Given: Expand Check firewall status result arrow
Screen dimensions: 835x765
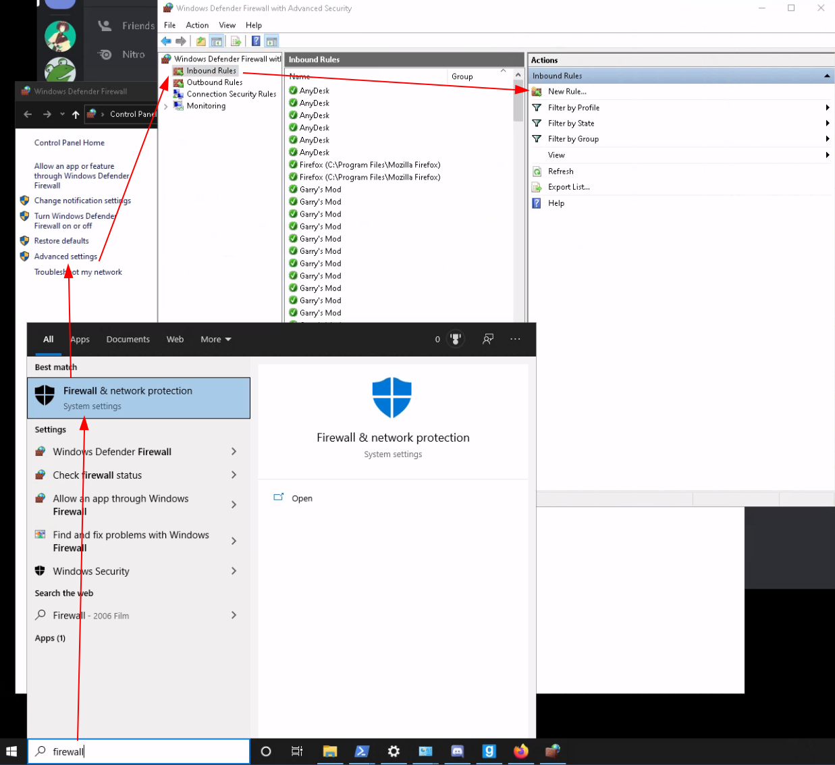Looking at the screenshot, I should click(x=234, y=475).
